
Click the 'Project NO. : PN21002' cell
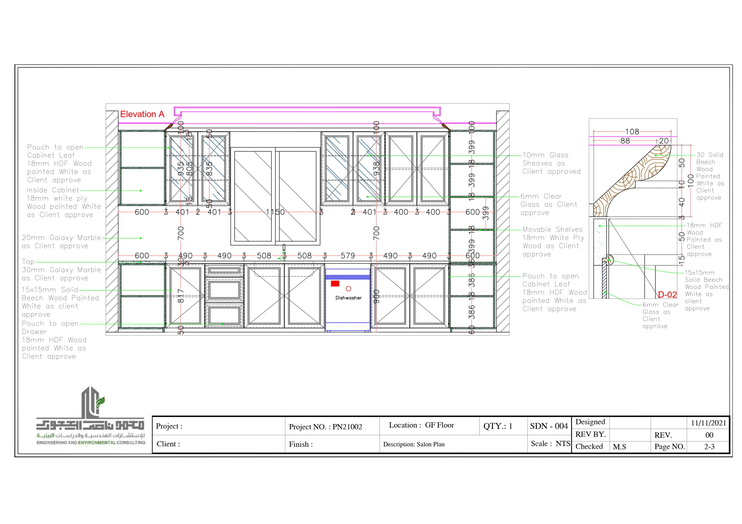325,426
